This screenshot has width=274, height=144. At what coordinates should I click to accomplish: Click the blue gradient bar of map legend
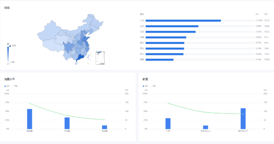coord(8,54)
